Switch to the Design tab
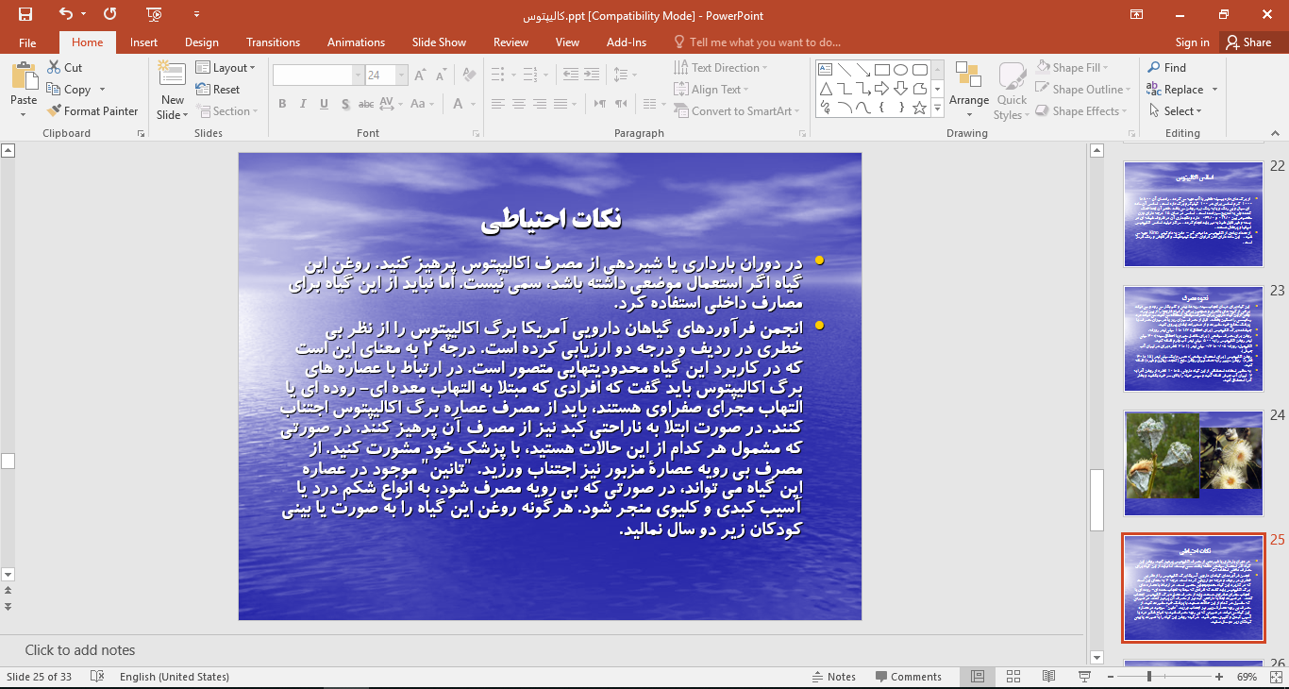 tap(202, 42)
